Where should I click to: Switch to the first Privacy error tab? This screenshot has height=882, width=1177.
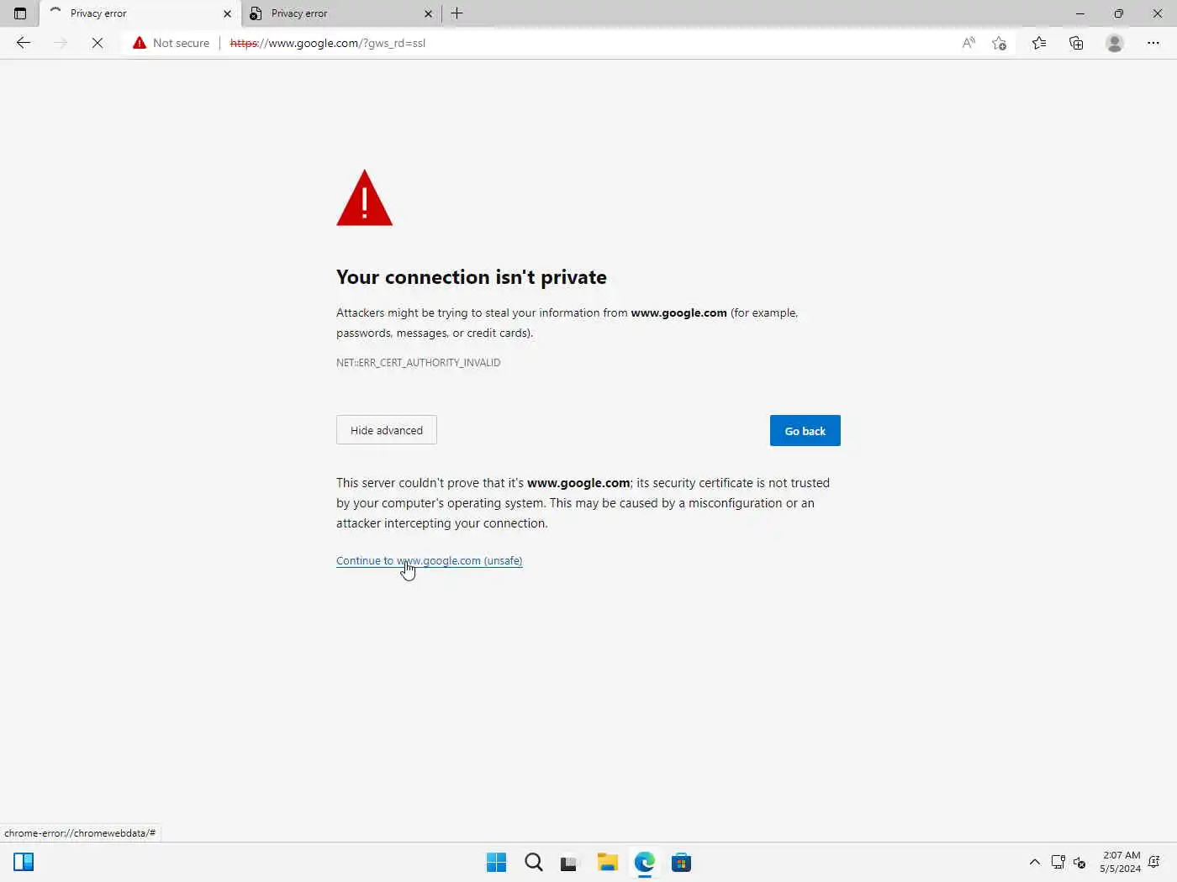[140, 13]
